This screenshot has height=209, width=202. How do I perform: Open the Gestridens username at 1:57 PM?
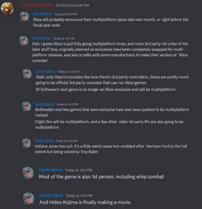(x=51, y=195)
